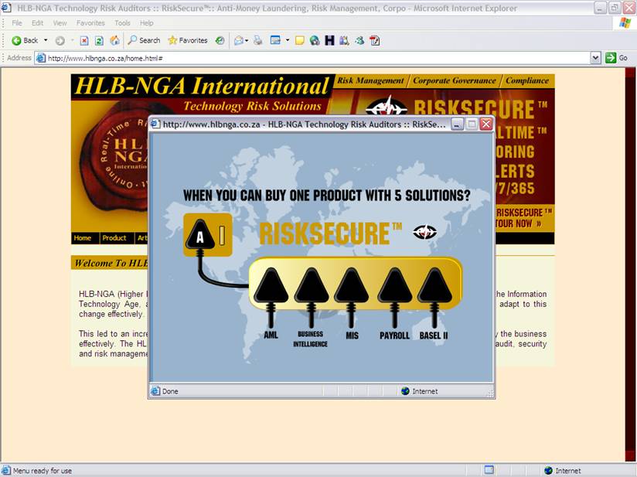Open Back button history dropdown arrow
The image size is (637, 477).
pyautogui.click(x=46, y=40)
